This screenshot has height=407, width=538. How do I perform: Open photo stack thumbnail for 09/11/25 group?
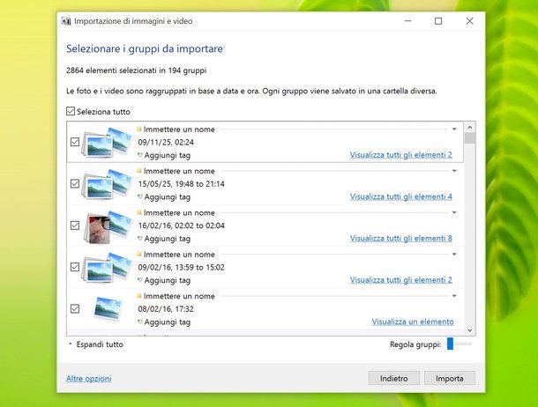(x=107, y=142)
